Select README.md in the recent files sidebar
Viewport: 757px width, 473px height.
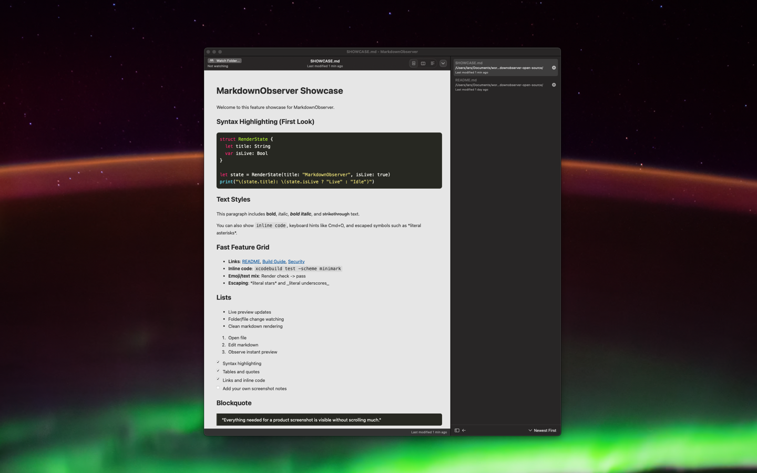point(499,85)
